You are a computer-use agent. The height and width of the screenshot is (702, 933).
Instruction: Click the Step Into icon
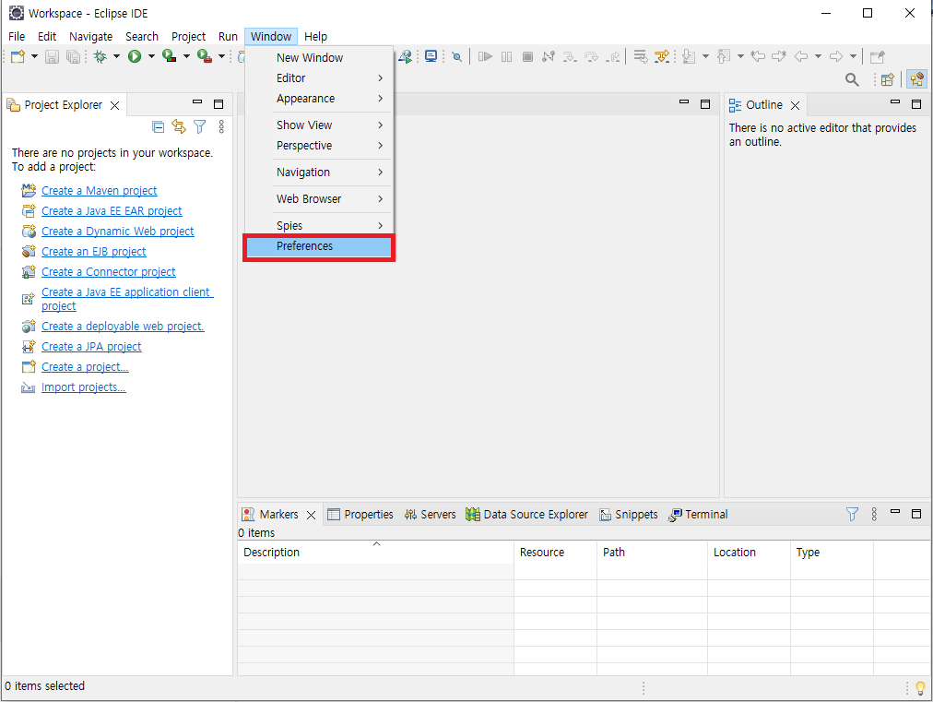click(x=570, y=56)
